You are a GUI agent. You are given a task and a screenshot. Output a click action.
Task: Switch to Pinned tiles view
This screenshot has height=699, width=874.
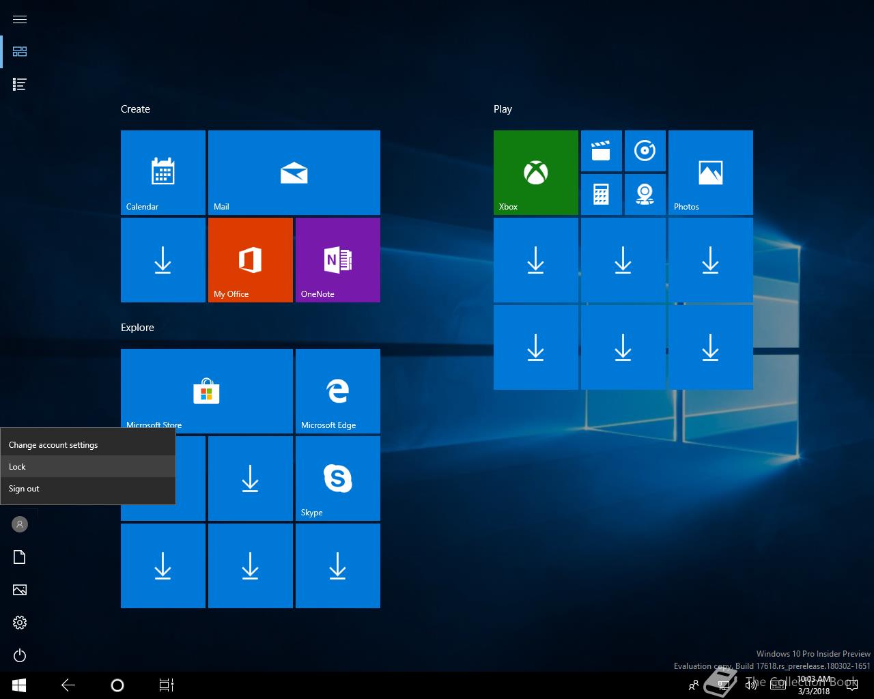click(20, 52)
